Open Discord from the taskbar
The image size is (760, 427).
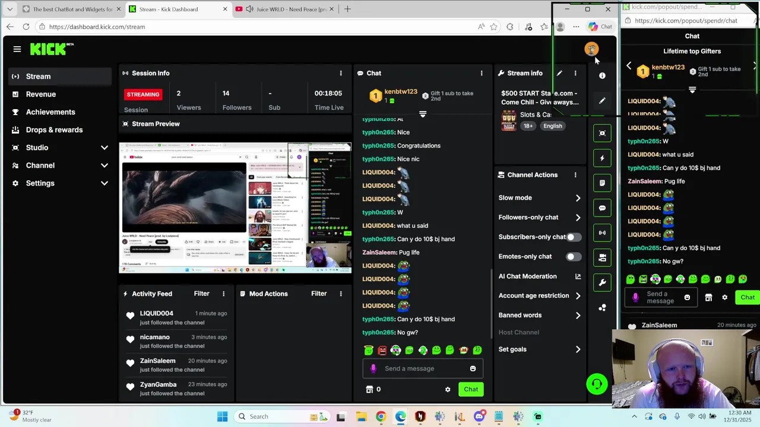coord(479,417)
